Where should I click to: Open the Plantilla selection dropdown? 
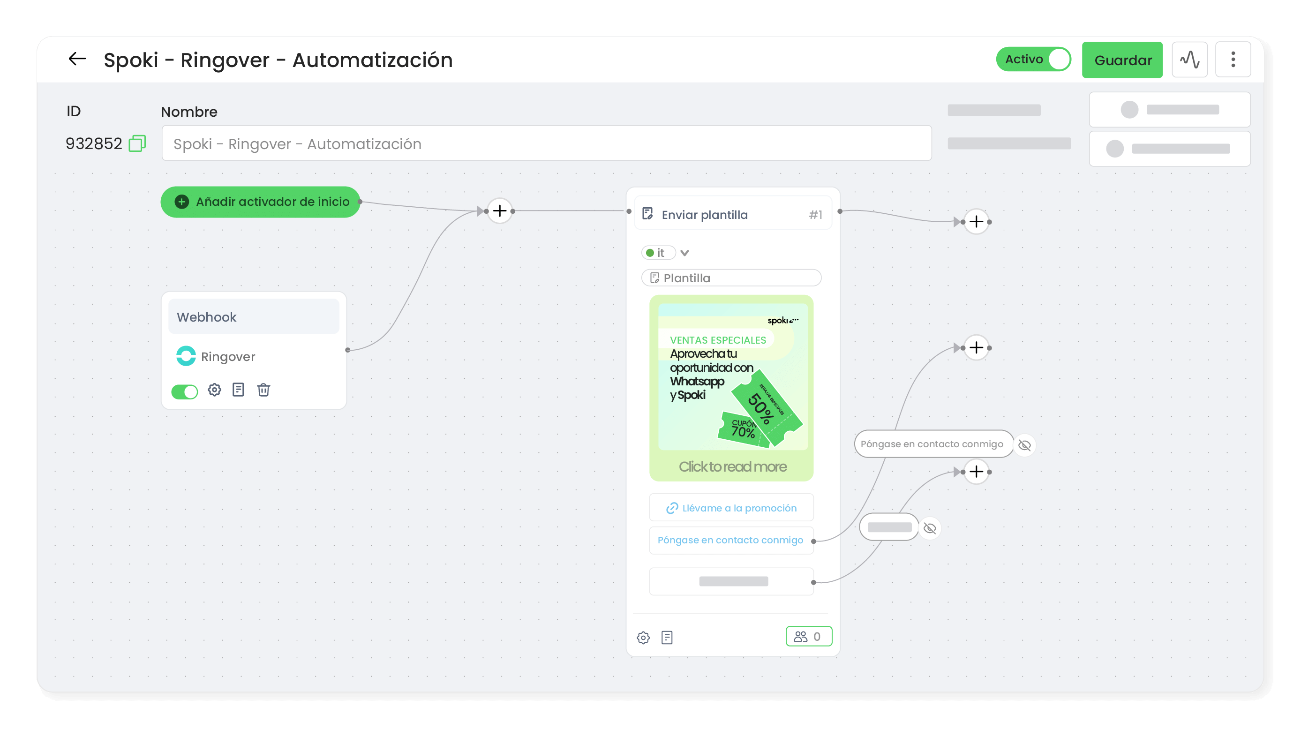pos(731,278)
